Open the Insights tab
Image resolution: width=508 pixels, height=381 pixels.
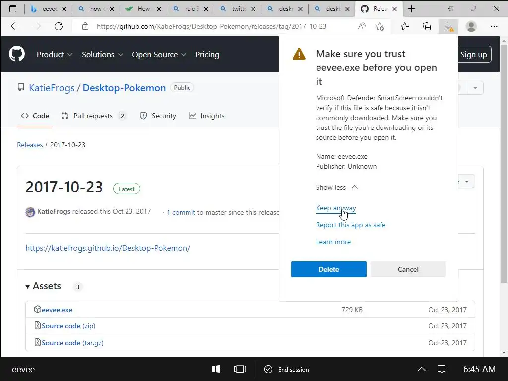206,116
